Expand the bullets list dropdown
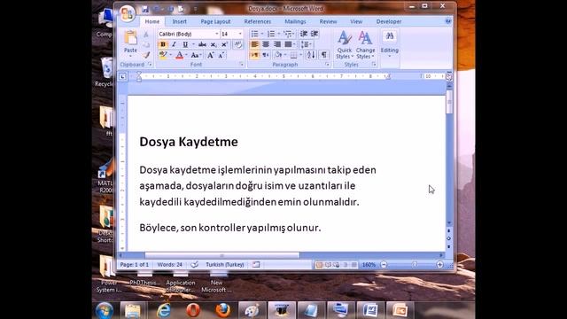 pyautogui.click(x=262, y=34)
